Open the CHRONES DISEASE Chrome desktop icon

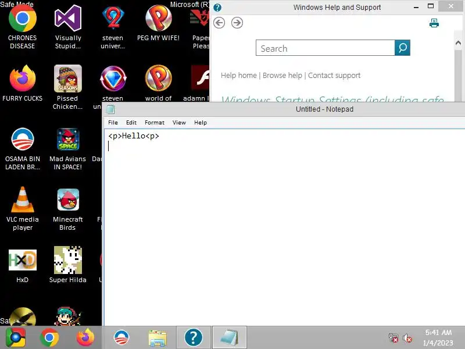pos(23,19)
